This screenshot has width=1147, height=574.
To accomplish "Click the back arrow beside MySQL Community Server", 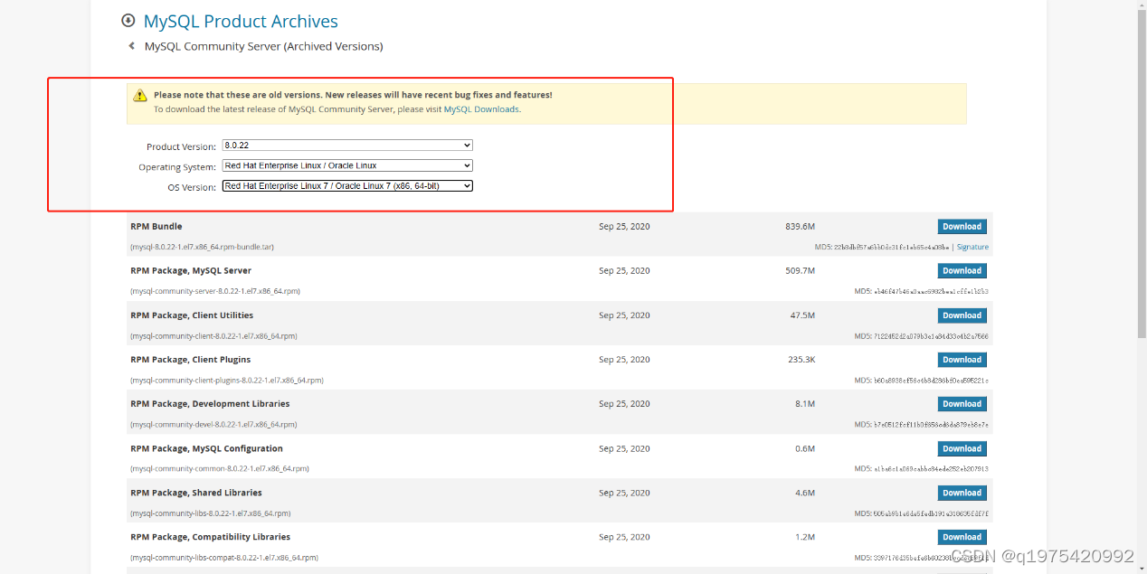I will pos(132,46).
